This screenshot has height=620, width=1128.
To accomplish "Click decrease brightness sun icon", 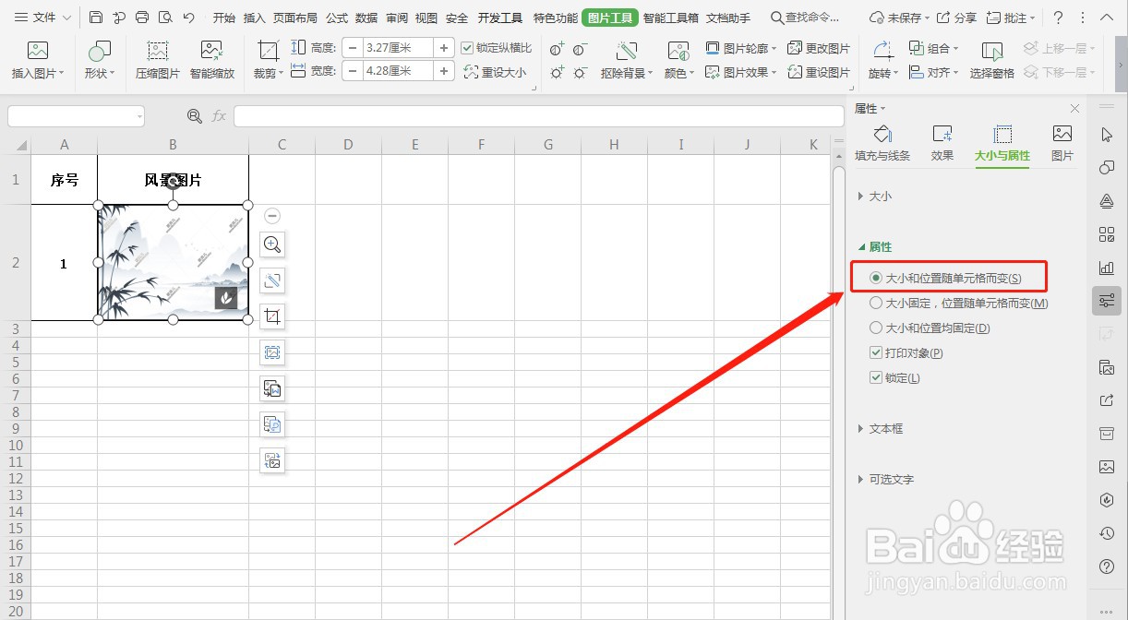I will [x=580, y=72].
